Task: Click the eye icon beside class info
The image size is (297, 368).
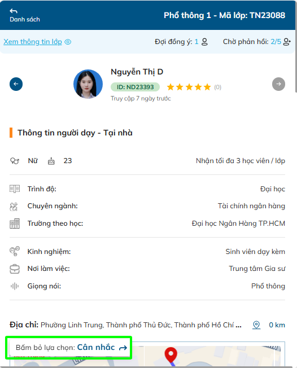Action: tap(68, 42)
